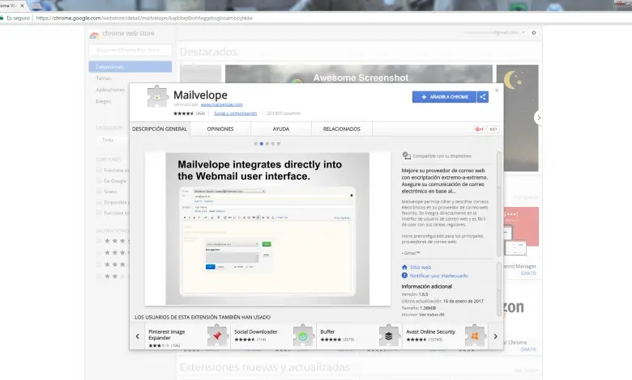Click the Google +1 button
This screenshot has height=380, width=632.
pyautogui.click(x=479, y=129)
